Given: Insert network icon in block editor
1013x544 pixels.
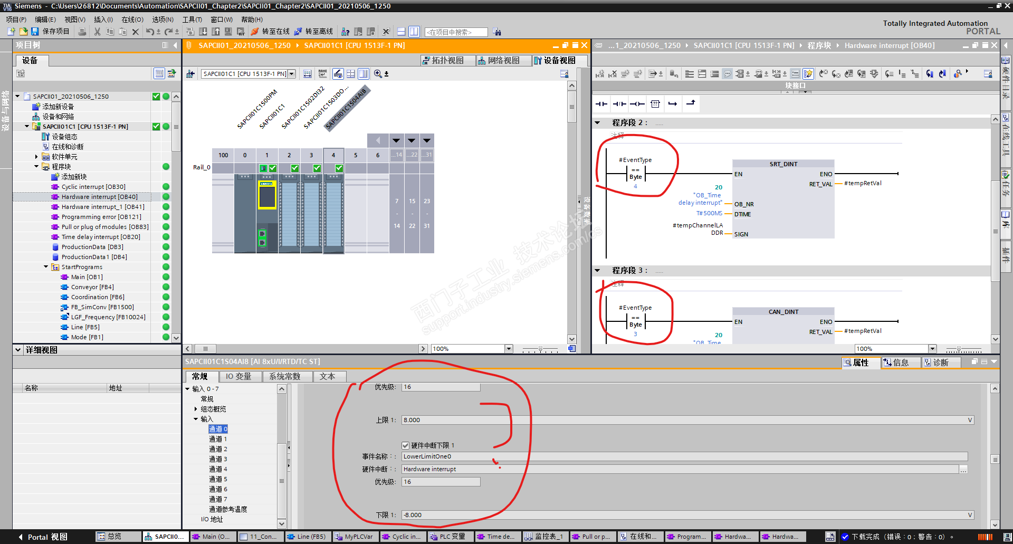Looking at the screenshot, I should click(x=600, y=74).
